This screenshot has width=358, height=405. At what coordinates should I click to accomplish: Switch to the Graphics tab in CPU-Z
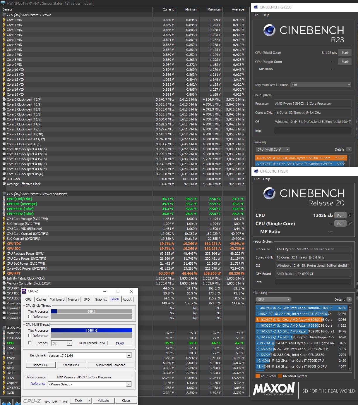pyautogui.click(x=101, y=299)
